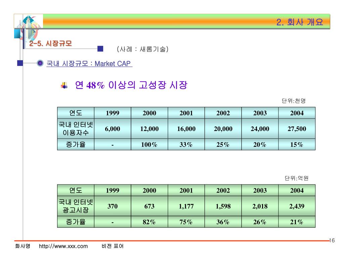Select the 국내 인터넷 광고시장 row header

coord(76,206)
